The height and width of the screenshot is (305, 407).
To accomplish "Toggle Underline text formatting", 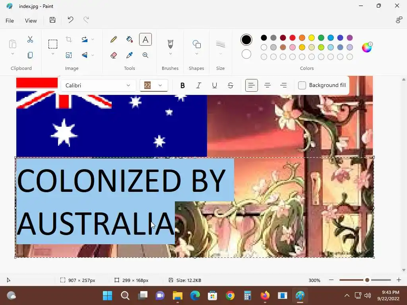I will [x=214, y=85].
